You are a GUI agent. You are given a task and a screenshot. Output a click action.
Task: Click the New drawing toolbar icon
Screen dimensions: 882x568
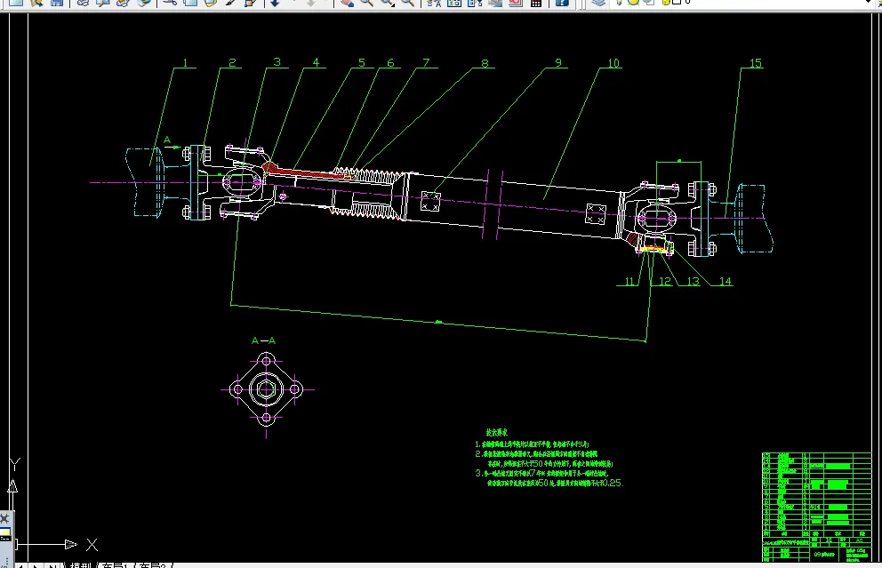click(x=16, y=3)
